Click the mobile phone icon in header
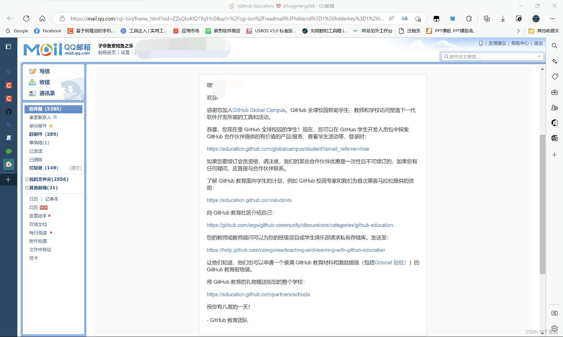 (x=481, y=43)
